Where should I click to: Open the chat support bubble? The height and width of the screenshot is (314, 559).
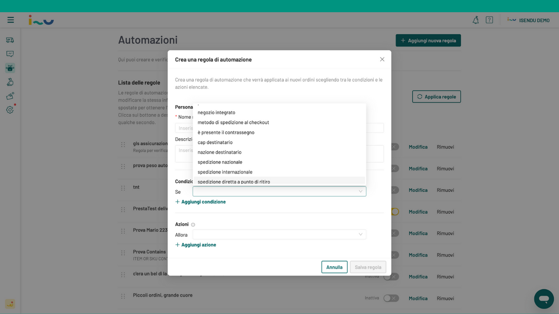[x=544, y=299]
